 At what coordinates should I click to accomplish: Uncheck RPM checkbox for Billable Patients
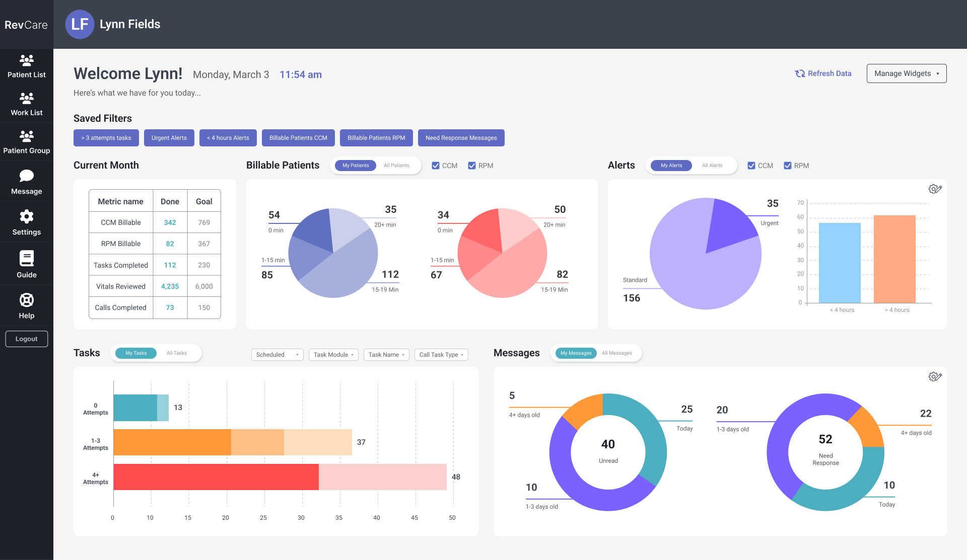pos(472,166)
